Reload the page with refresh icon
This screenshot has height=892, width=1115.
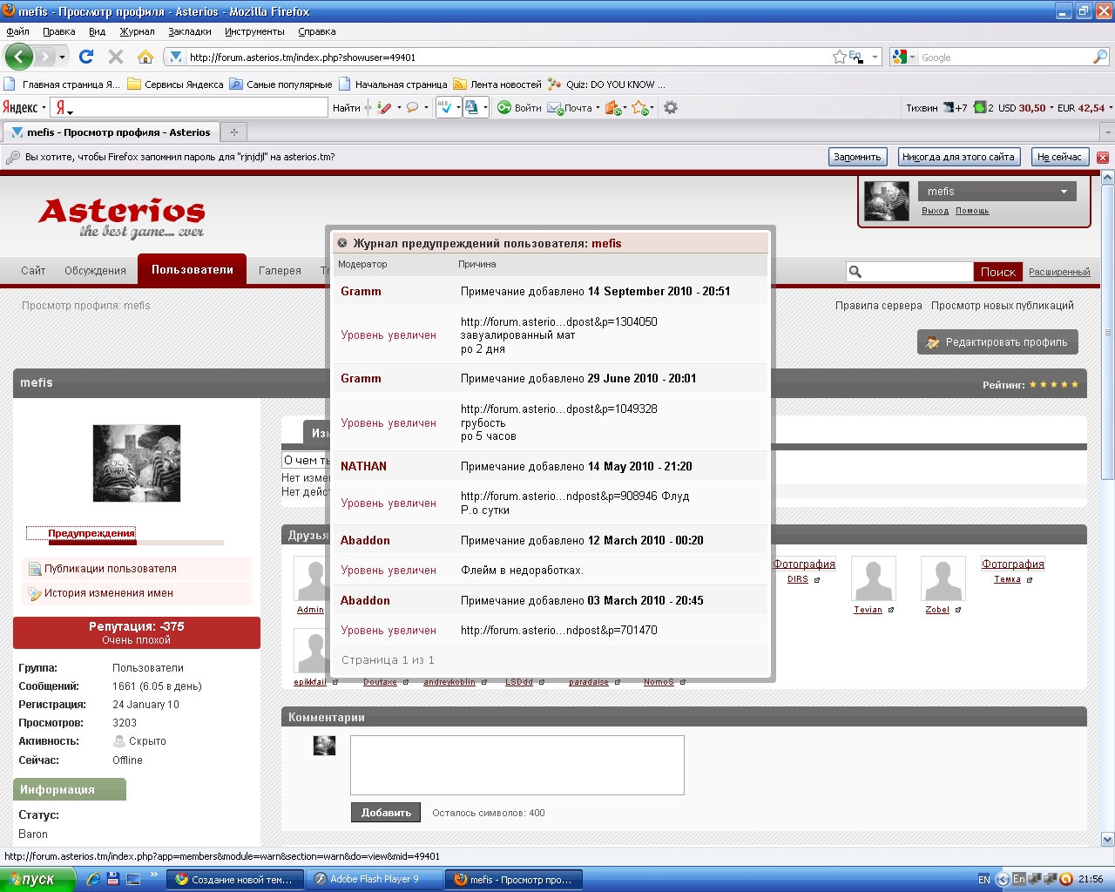pyautogui.click(x=86, y=57)
